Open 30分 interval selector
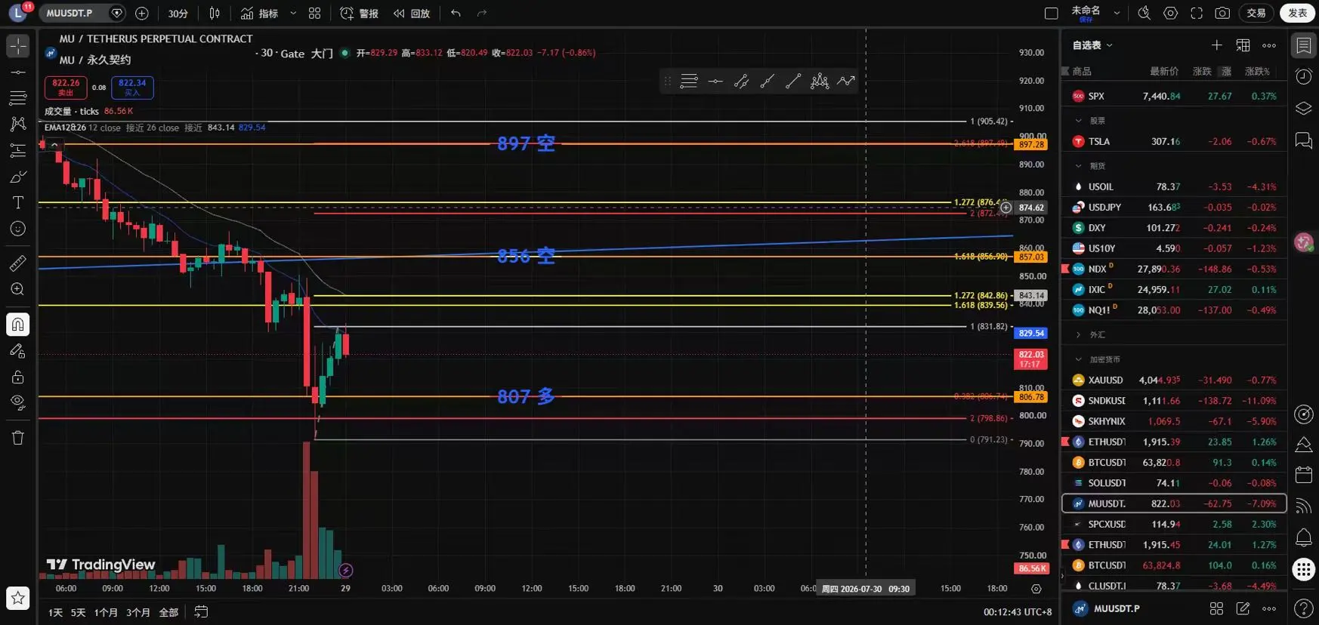The width and height of the screenshot is (1319, 625). [x=178, y=13]
